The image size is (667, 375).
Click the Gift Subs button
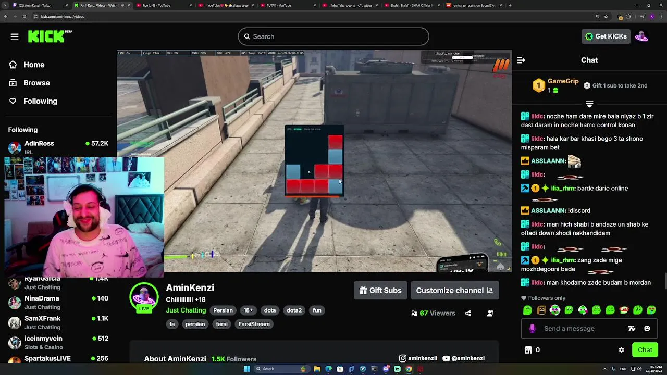click(380, 291)
